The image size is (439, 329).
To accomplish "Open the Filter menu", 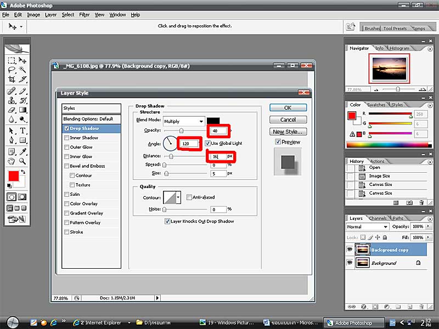I will [x=85, y=15].
